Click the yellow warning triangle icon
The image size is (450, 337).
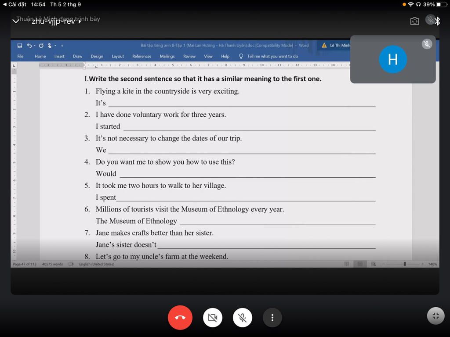(324, 45)
